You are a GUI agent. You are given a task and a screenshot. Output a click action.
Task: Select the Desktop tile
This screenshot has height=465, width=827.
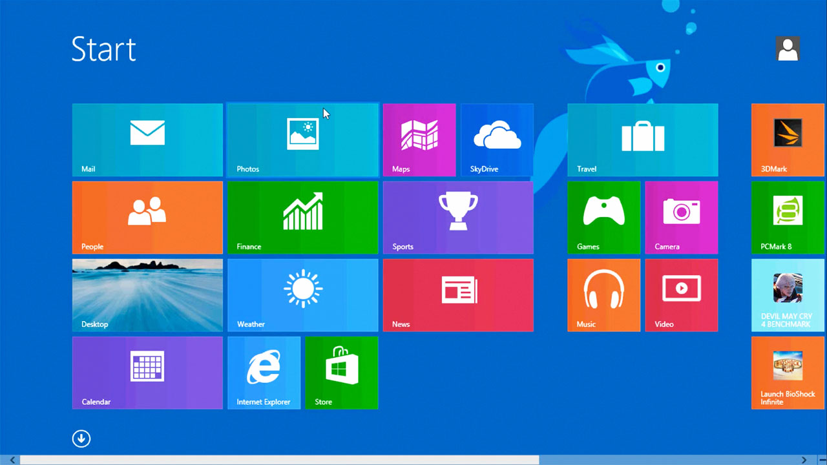(147, 294)
